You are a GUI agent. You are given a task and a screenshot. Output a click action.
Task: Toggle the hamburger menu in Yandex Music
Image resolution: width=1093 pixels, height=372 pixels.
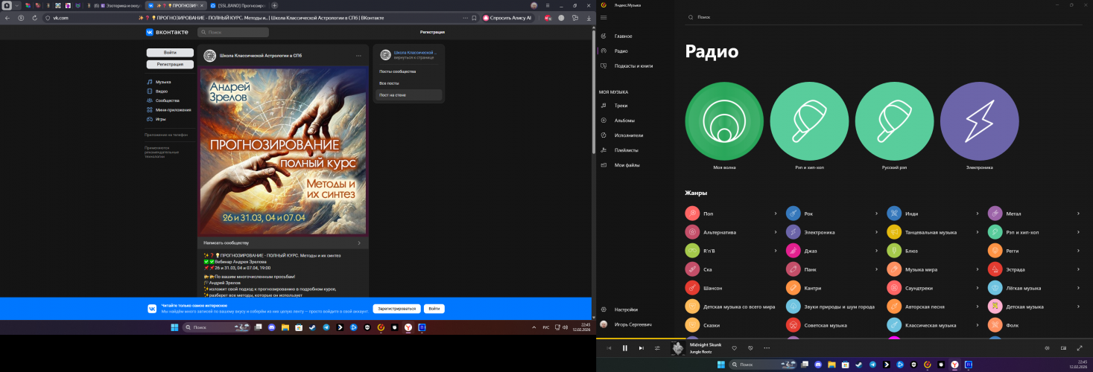point(603,17)
